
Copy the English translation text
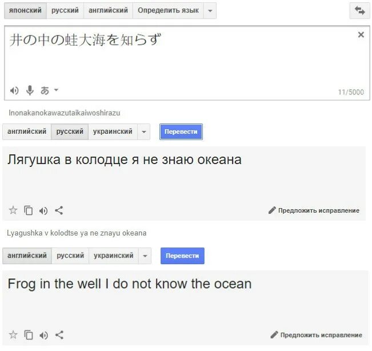pyautogui.click(x=29, y=335)
